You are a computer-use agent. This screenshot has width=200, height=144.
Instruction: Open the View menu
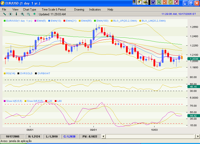(x=15, y=10)
